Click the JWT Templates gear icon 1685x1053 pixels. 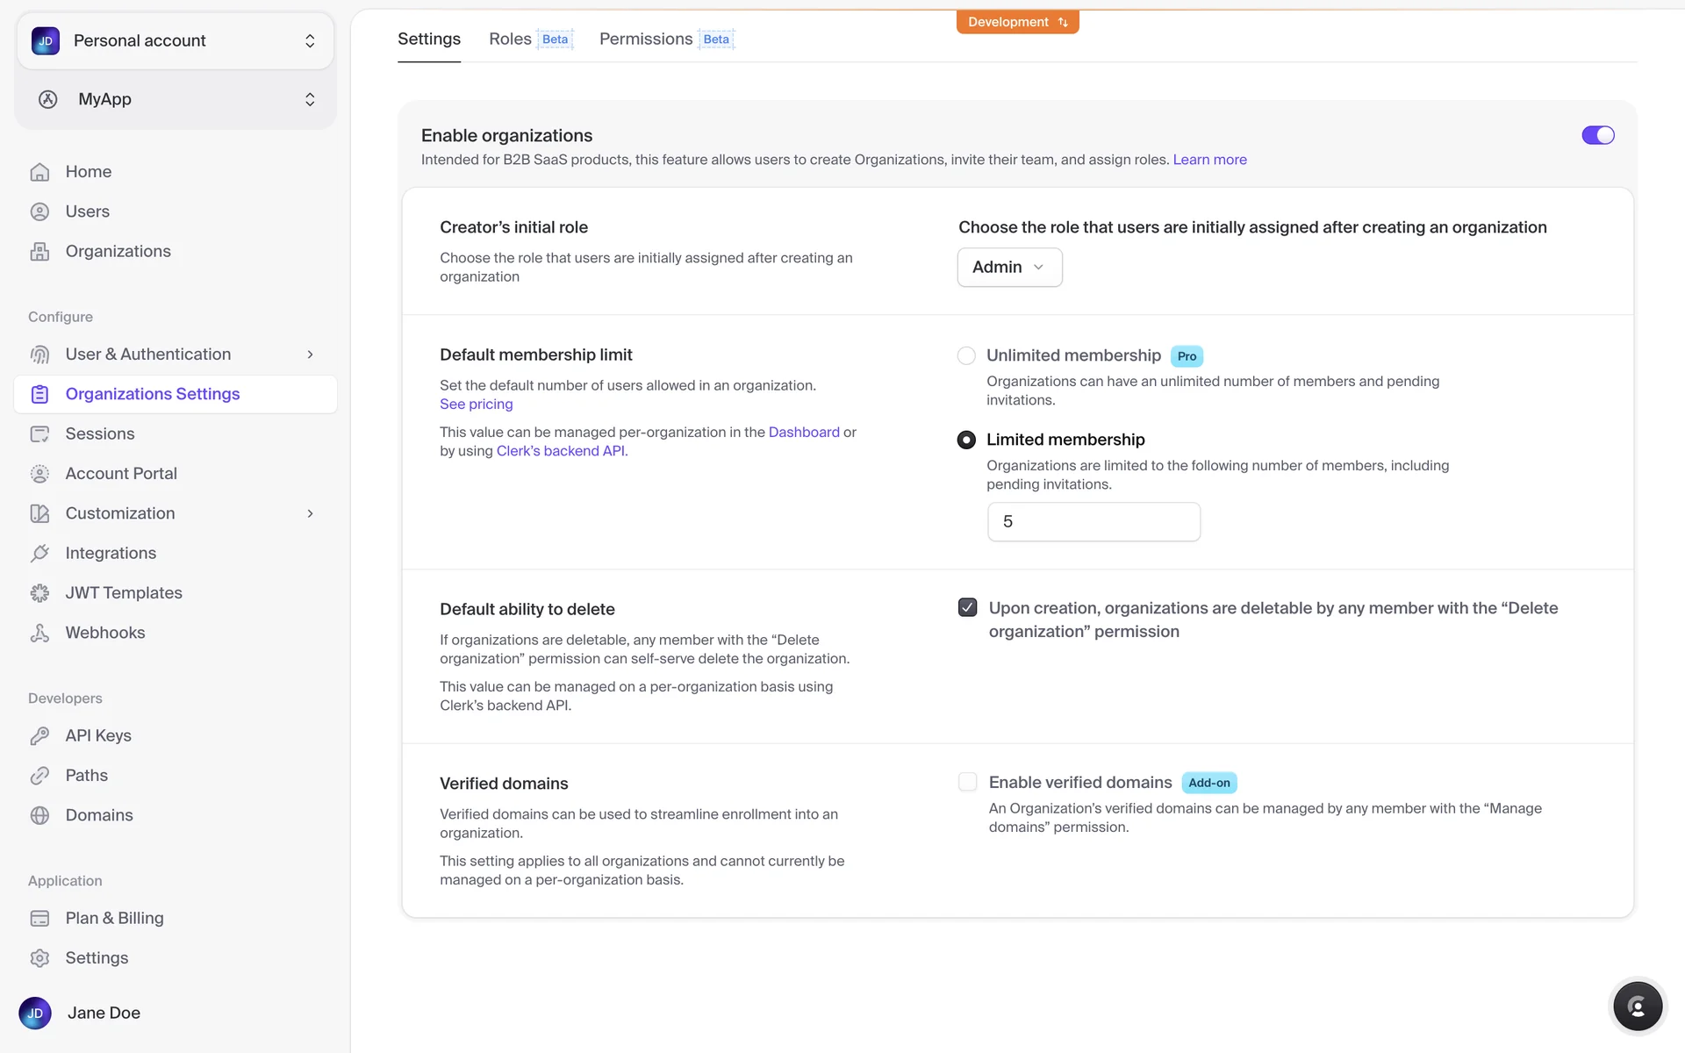39,593
